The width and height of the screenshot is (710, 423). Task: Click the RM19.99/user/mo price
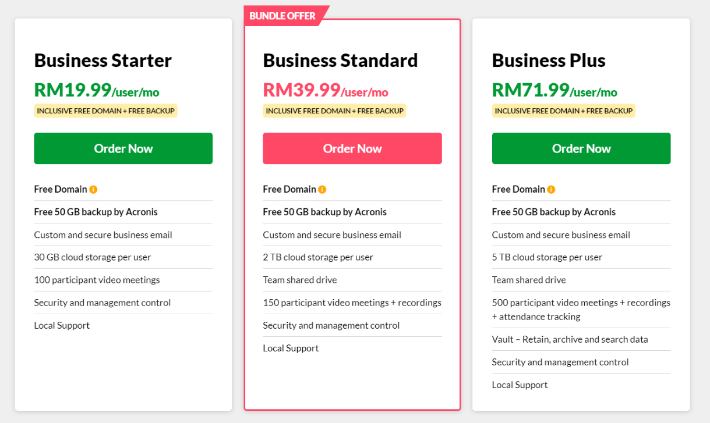(97, 90)
